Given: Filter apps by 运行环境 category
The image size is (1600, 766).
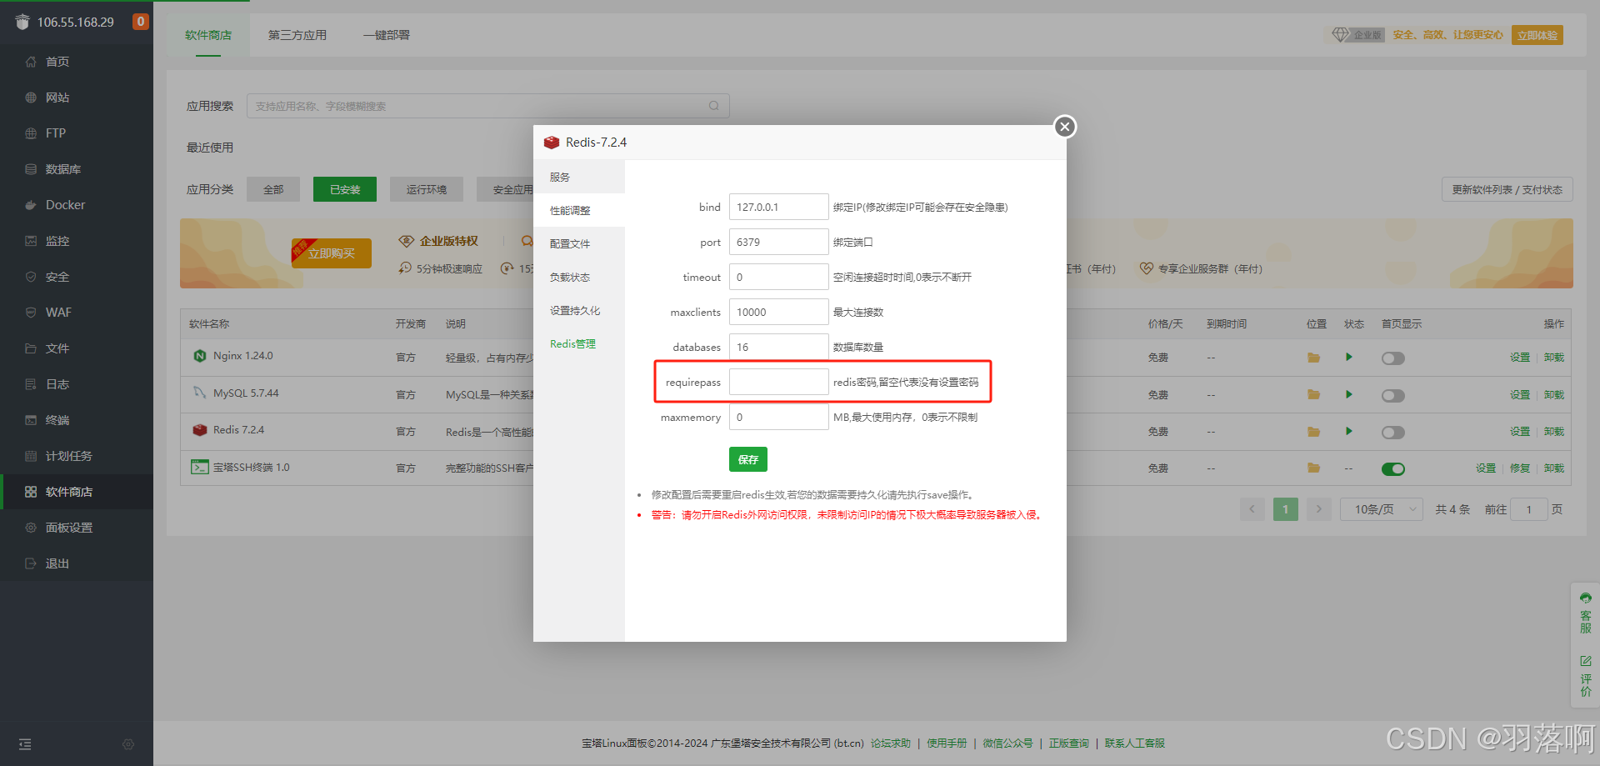Looking at the screenshot, I should click(427, 189).
